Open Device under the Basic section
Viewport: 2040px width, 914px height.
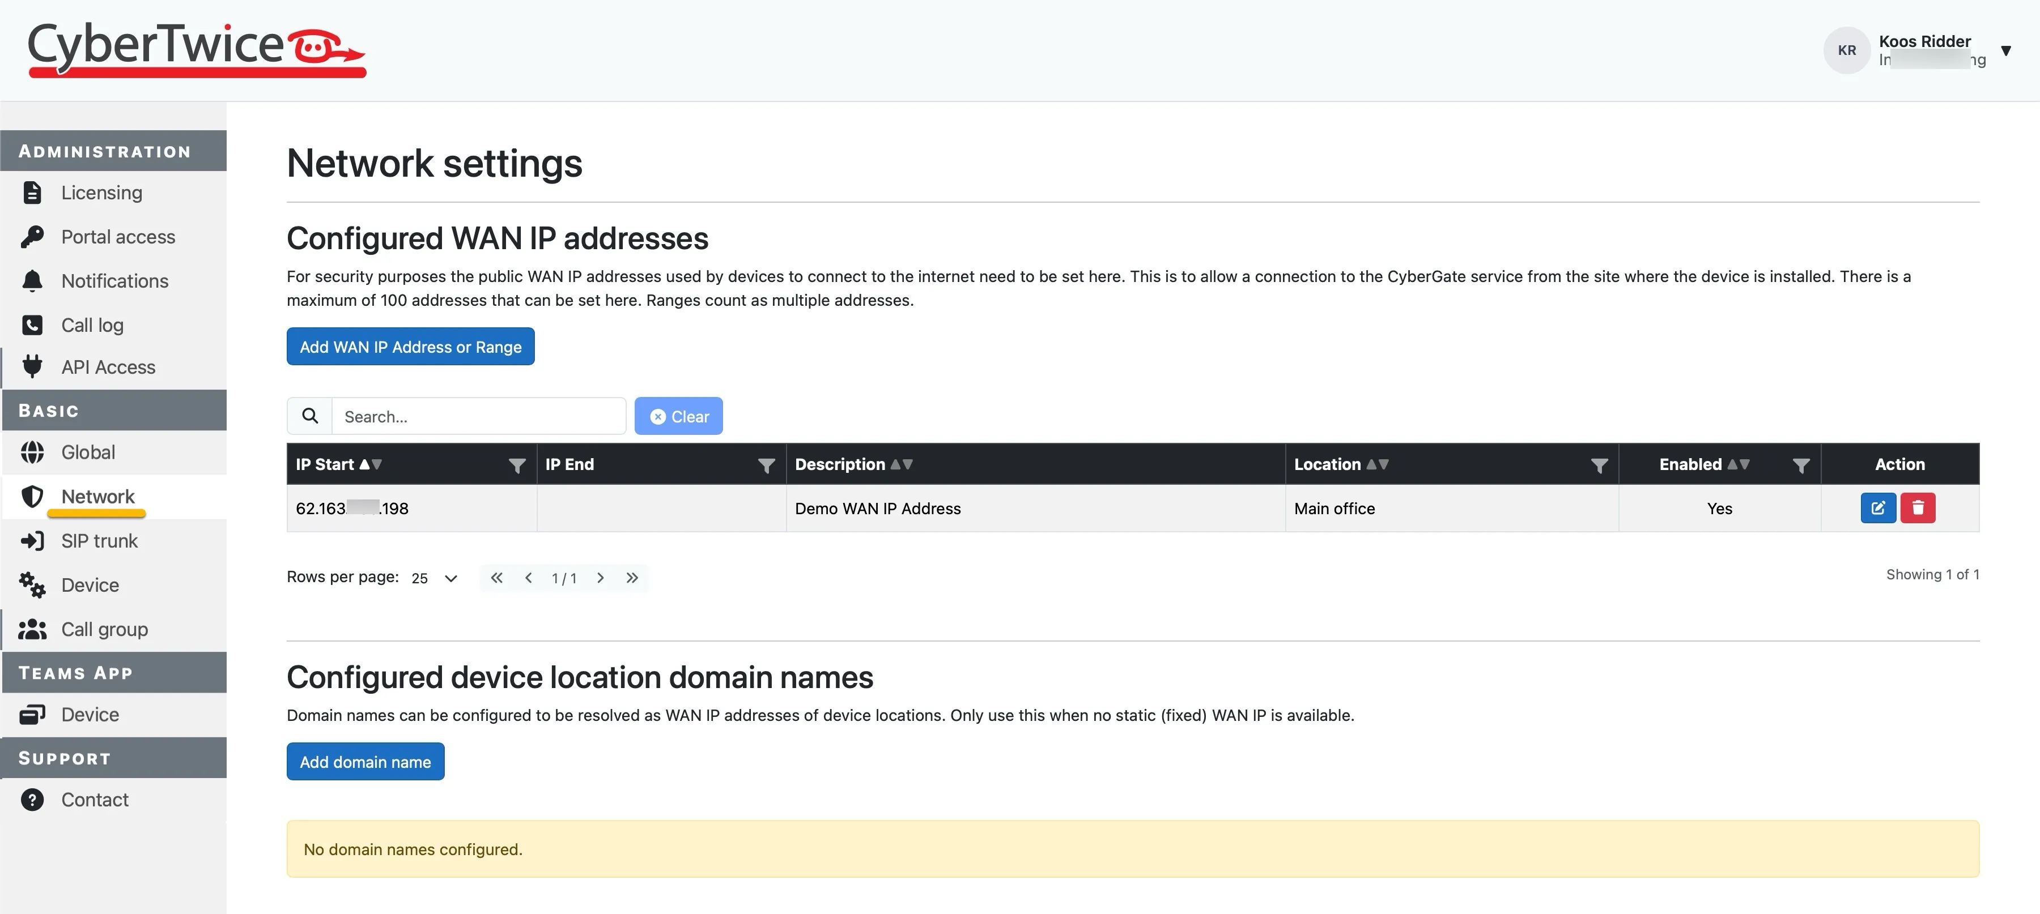(x=90, y=585)
